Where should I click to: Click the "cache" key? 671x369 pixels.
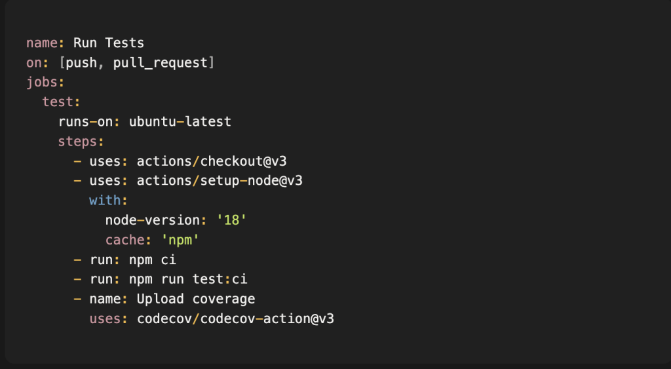[x=125, y=240]
